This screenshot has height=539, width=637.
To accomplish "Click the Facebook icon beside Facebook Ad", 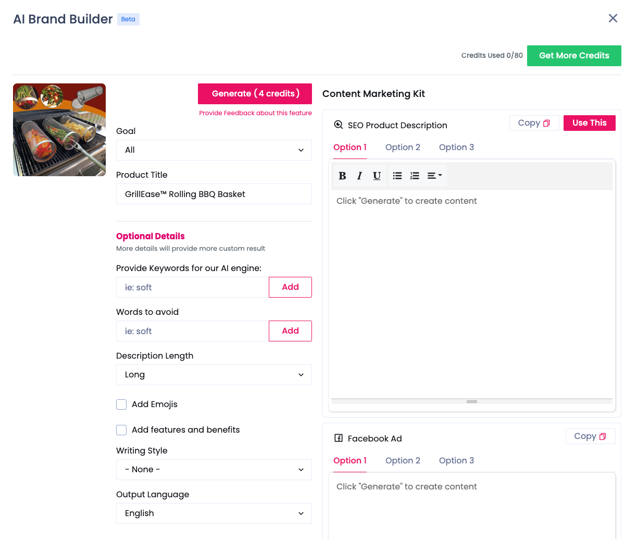I will click(x=339, y=438).
